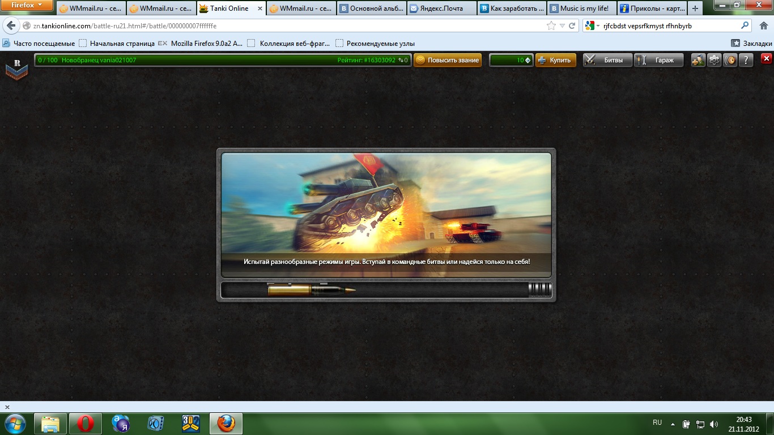
Task: Open the 3D game icon on taskbar
Action: click(x=190, y=424)
